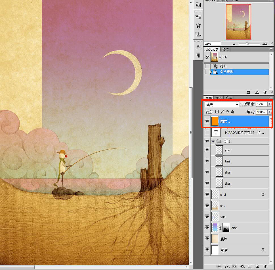Collapse the 组 1 layer group

[213, 141]
